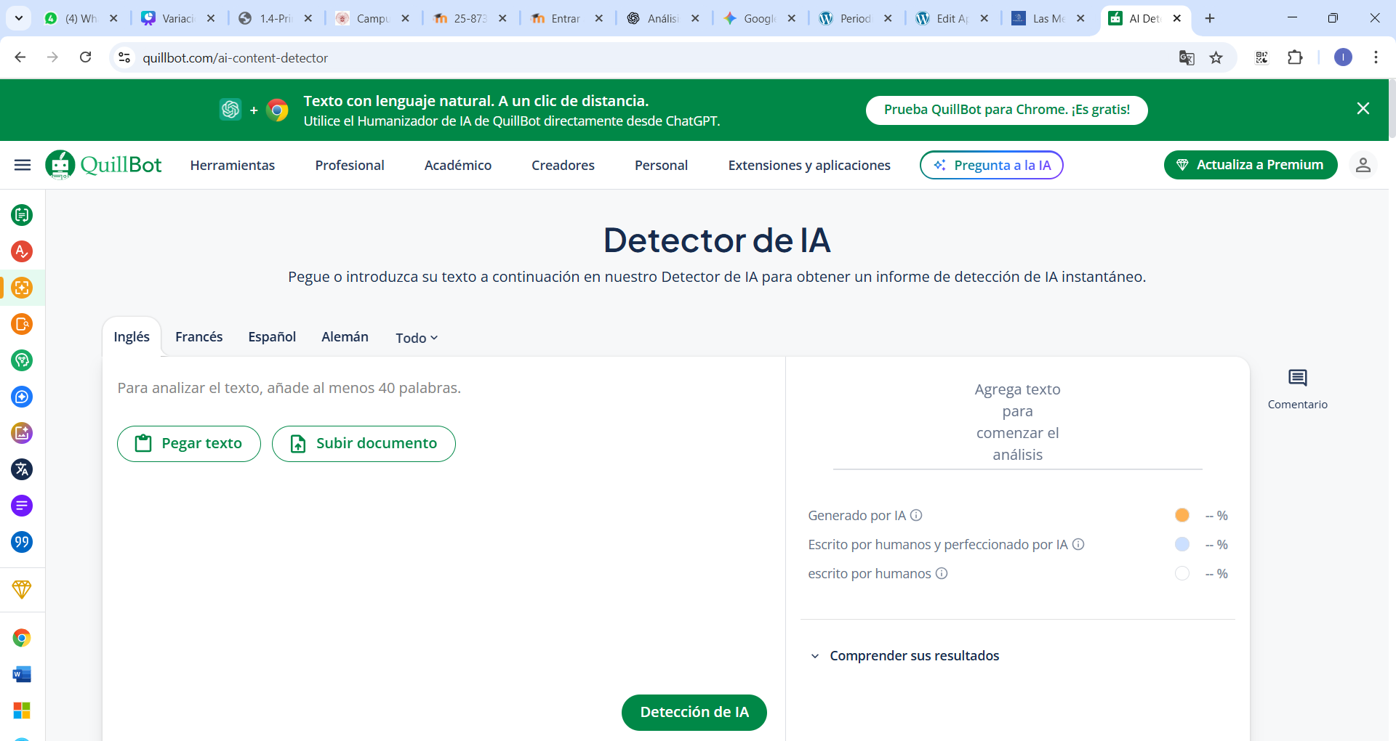Switch to the Español language tab
This screenshot has width=1396, height=741.
(x=272, y=337)
